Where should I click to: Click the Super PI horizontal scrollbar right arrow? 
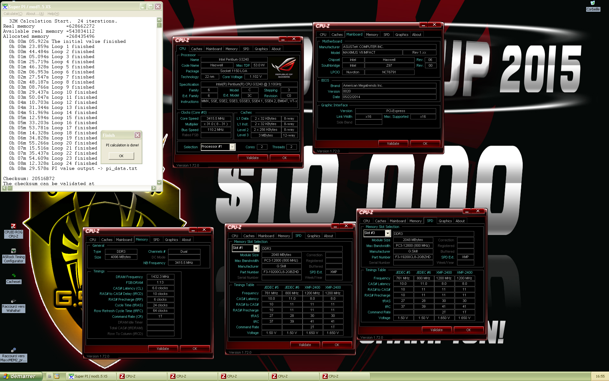click(x=154, y=188)
